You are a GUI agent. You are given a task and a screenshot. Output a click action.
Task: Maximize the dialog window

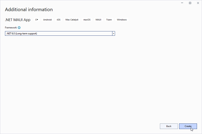pyautogui.click(x=190, y=3)
